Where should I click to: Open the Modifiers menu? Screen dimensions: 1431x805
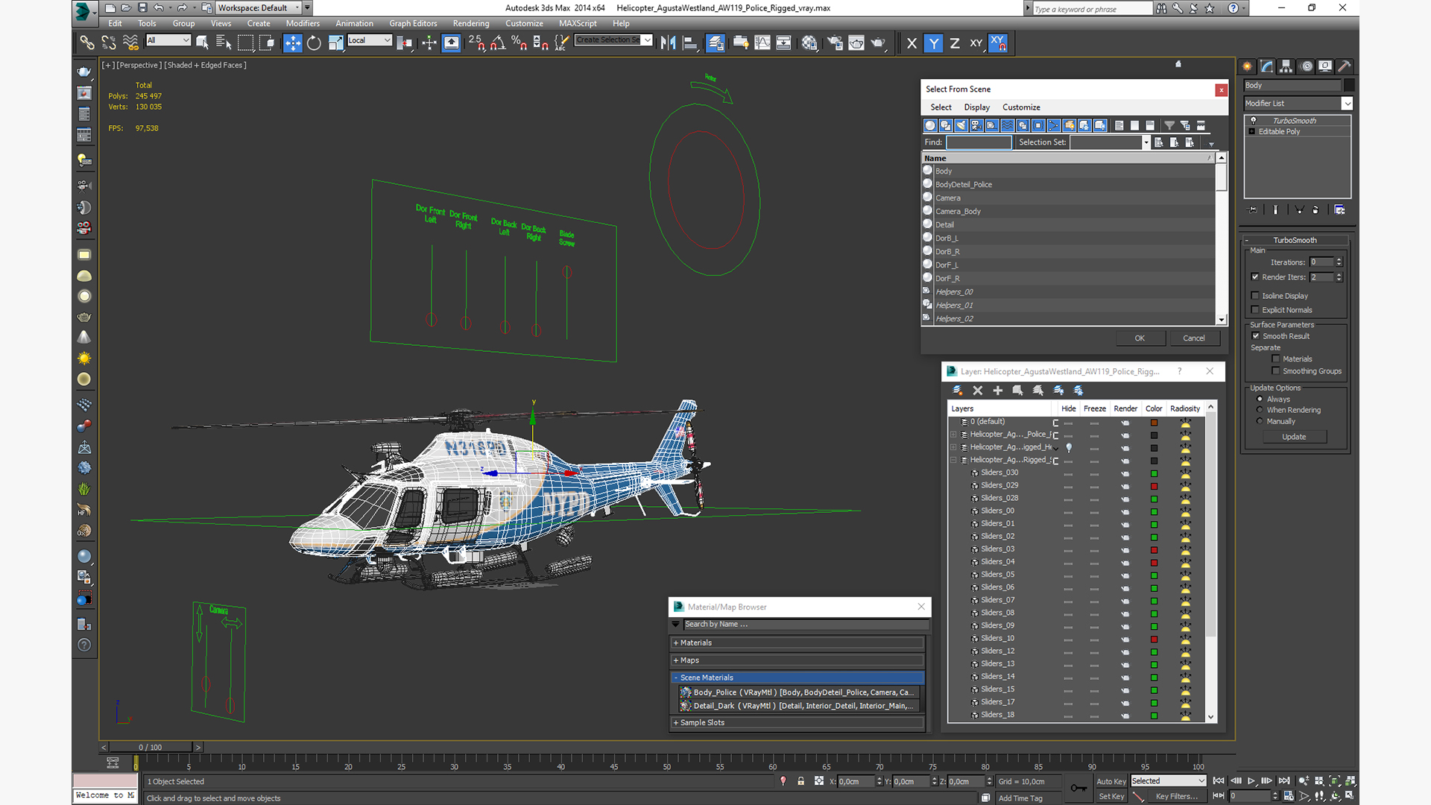click(x=303, y=24)
